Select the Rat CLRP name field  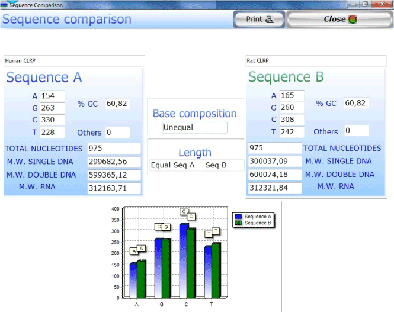(316, 61)
